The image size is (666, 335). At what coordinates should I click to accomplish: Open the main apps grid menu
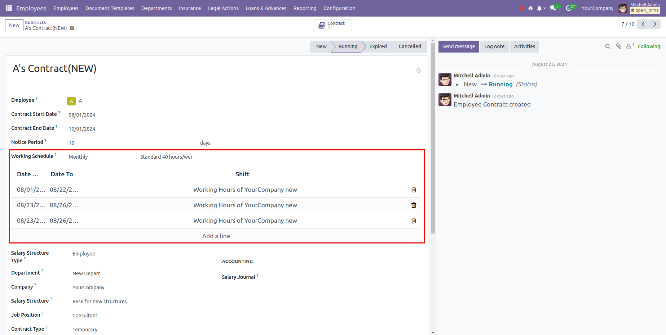tap(9, 8)
